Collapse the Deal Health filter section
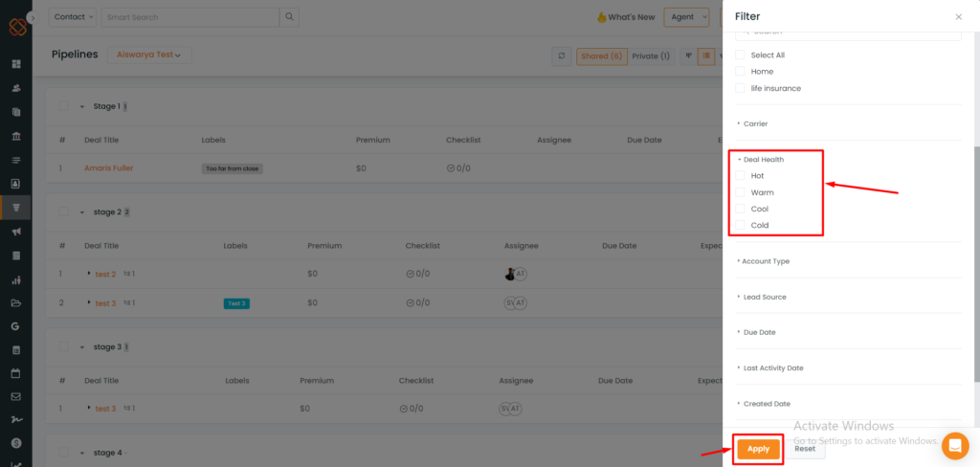The width and height of the screenshot is (980, 467). click(760, 160)
